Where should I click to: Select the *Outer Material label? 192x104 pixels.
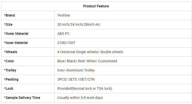click(16, 34)
